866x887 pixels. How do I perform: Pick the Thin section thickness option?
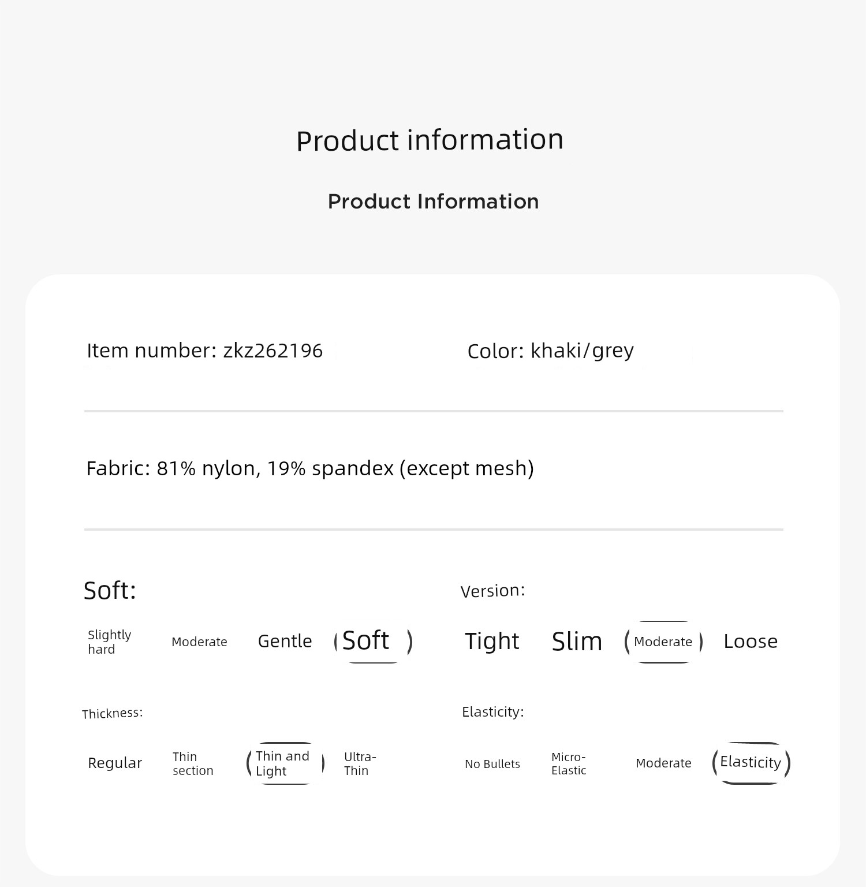pos(193,763)
